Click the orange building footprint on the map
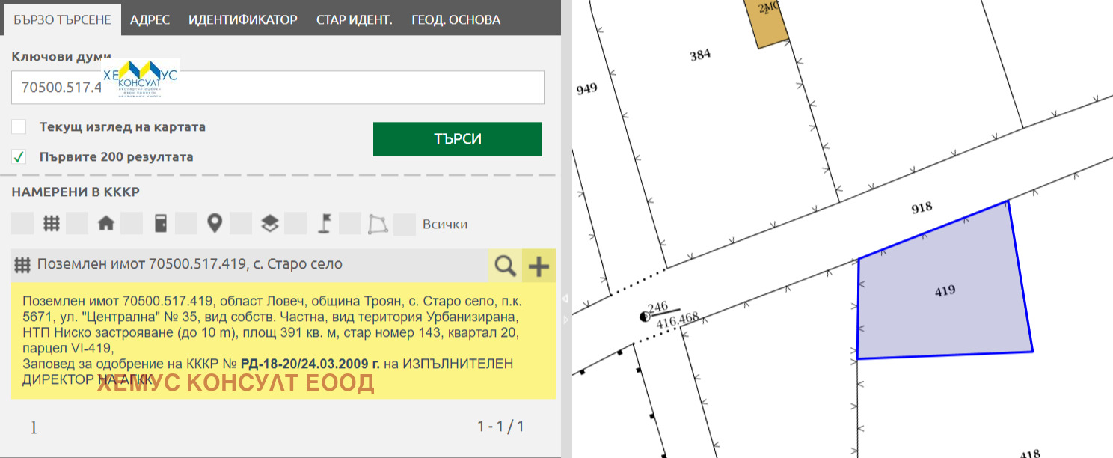The image size is (1113, 458). 768,22
